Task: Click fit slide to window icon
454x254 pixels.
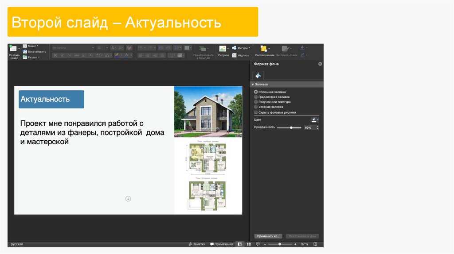Action: click(316, 244)
